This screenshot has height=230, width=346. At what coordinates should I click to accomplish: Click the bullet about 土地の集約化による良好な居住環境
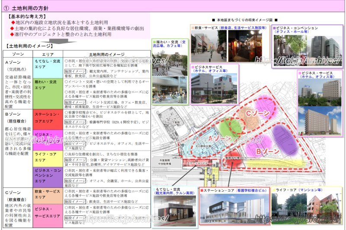(77, 28)
